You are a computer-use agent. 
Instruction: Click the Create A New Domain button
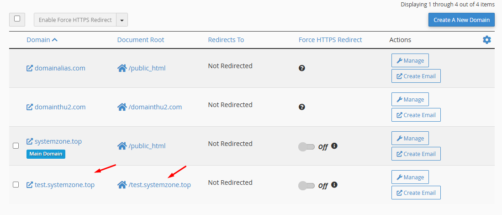pos(461,20)
